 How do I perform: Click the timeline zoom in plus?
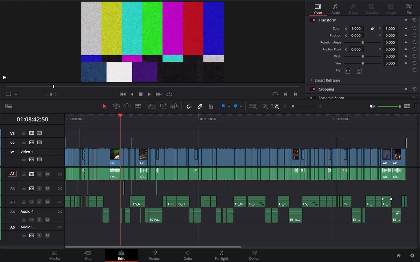click(320, 106)
